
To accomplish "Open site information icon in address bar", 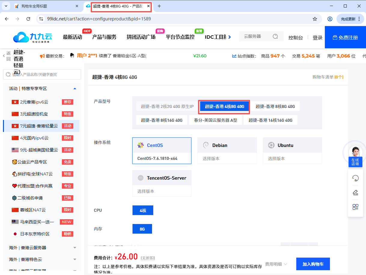I will pos(41,19).
